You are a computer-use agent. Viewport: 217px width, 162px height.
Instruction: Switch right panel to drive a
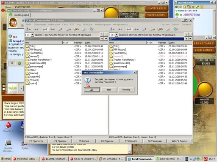pos(112,29)
